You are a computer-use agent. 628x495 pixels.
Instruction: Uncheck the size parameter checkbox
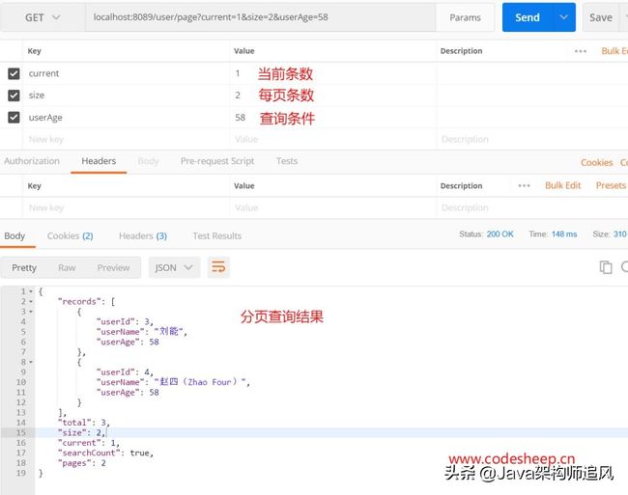point(14,96)
